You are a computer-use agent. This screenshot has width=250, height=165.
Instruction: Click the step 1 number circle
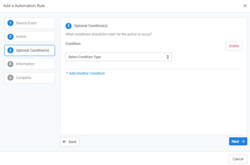10,23
